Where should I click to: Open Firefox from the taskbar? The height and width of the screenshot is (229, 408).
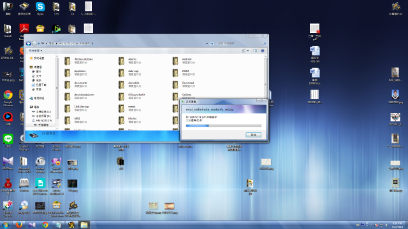click(x=18, y=225)
